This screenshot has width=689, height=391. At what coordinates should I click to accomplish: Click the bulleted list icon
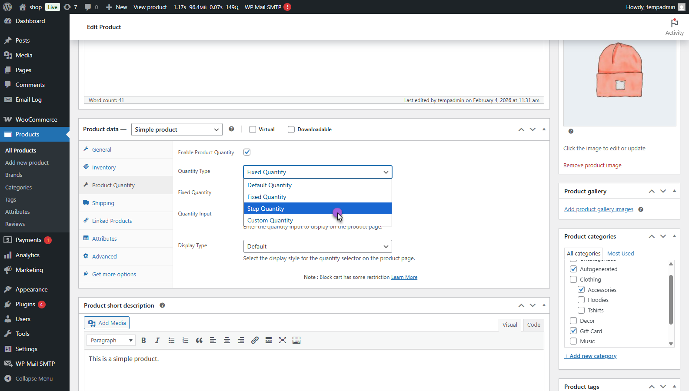coord(171,341)
